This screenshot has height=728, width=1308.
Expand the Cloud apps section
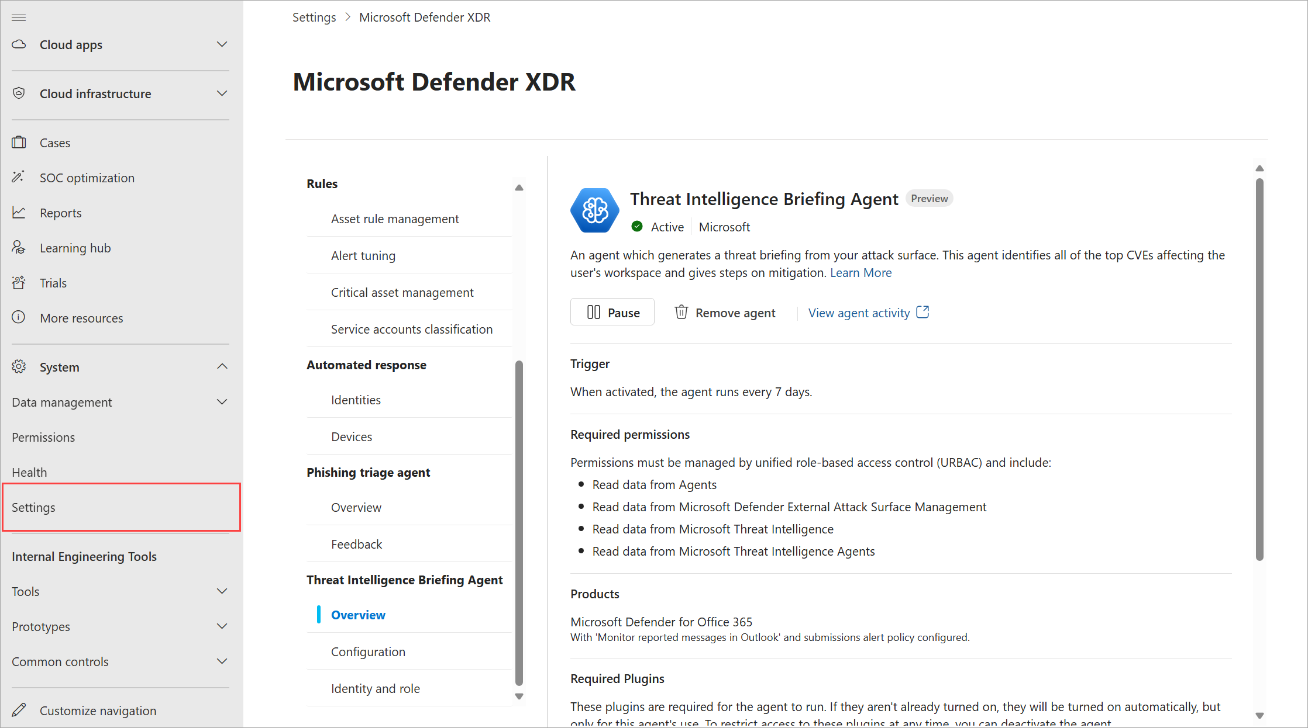[x=222, y=44]
